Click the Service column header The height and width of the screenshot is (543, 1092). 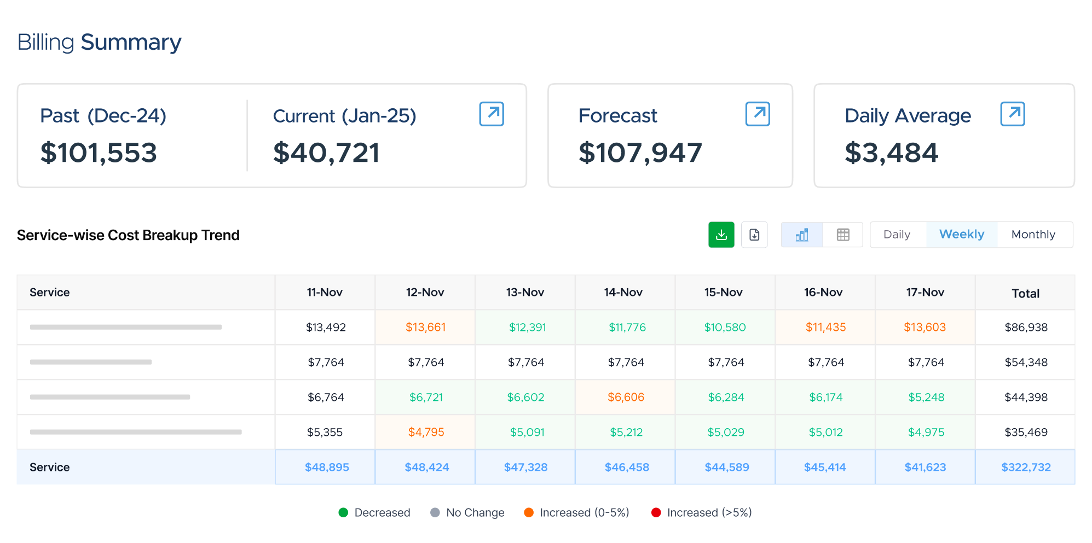[x=50, y=293]
